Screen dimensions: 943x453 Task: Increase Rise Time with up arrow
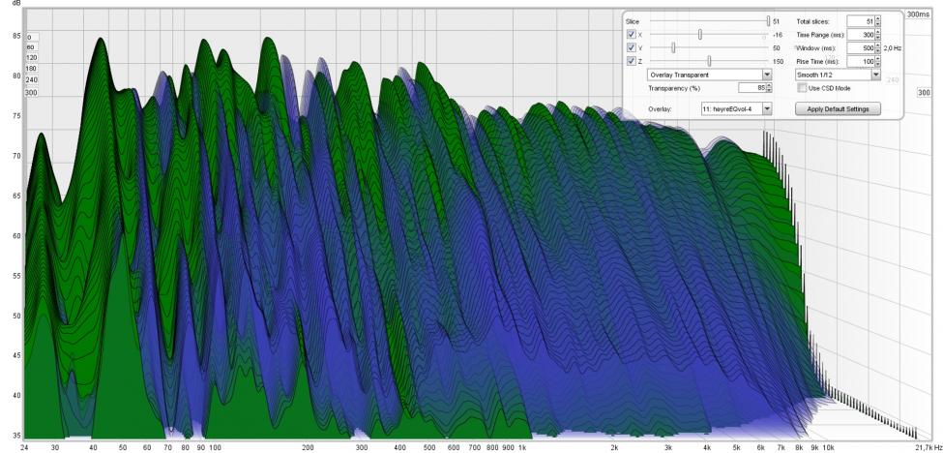point(878,58)
